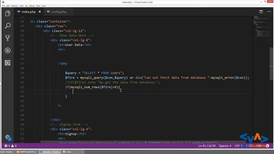
Task: Open the File menu
Action: (x=3, y=6)
